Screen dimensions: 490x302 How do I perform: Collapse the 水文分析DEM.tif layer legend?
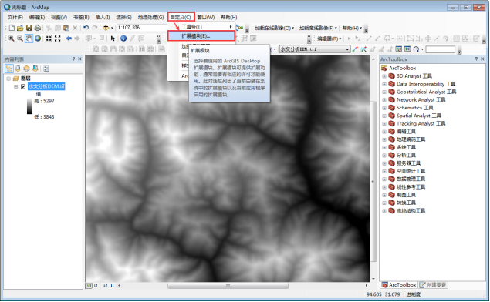pos(15,86)
